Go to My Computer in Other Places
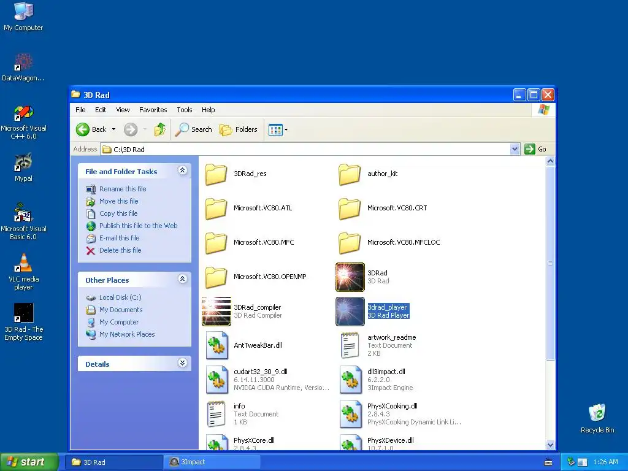 pos(119,322)
